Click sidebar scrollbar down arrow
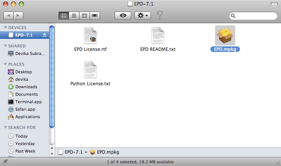The width and height of the screenshot is (281, 166). [52, 154]
